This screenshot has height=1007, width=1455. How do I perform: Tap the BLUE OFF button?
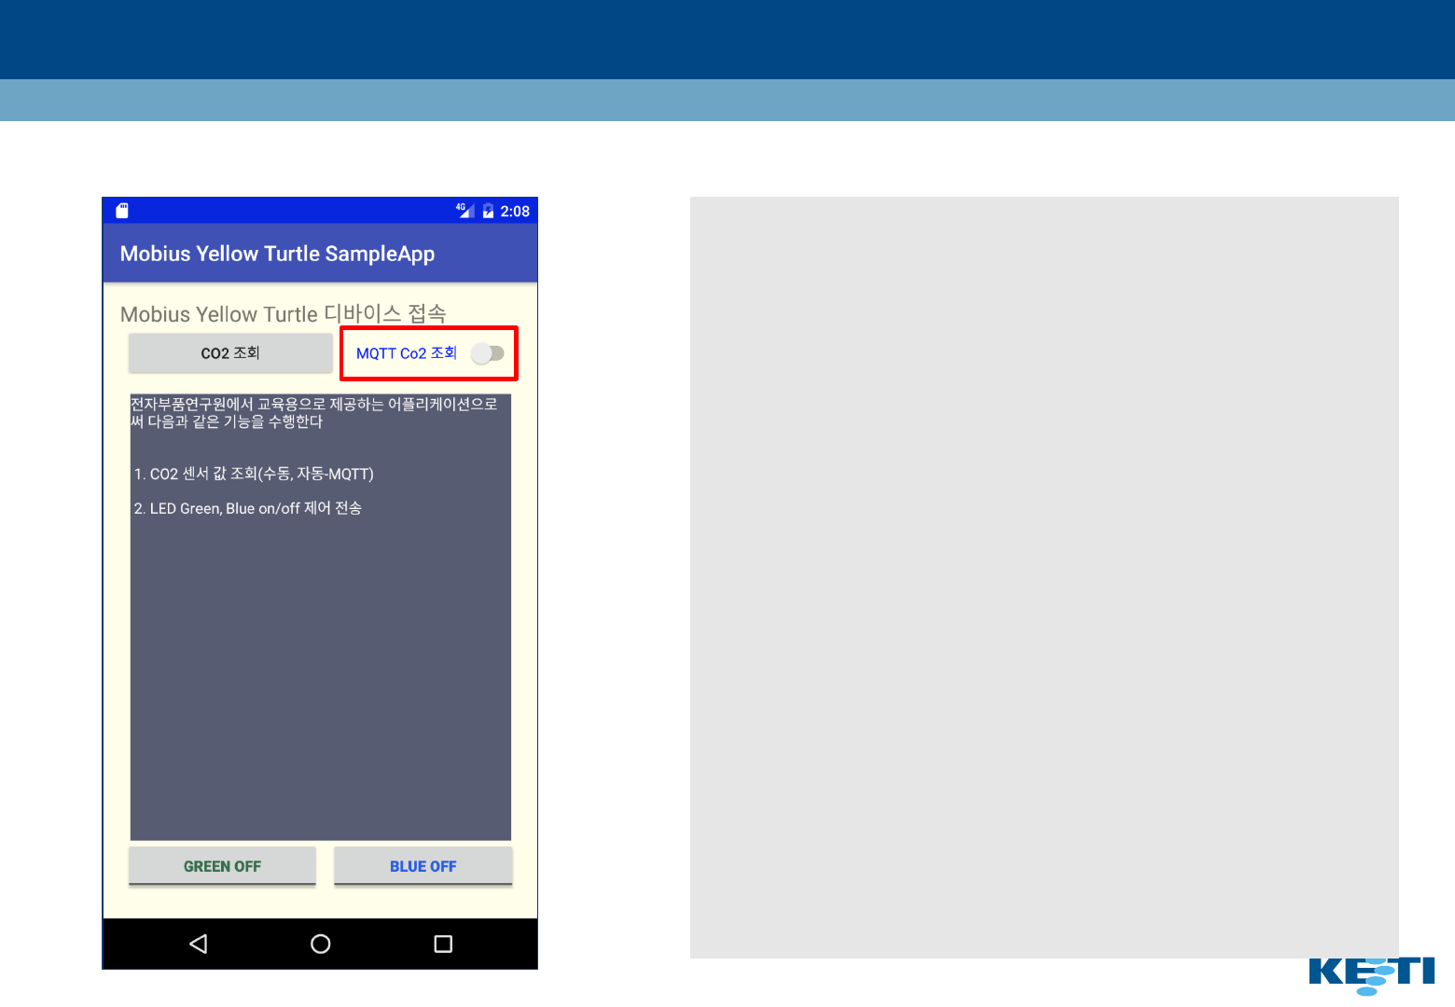[423, 866]
